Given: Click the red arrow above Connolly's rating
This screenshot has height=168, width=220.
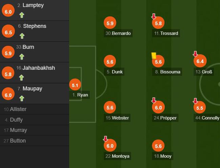Looking at the screenshot, I should point(195,101).
